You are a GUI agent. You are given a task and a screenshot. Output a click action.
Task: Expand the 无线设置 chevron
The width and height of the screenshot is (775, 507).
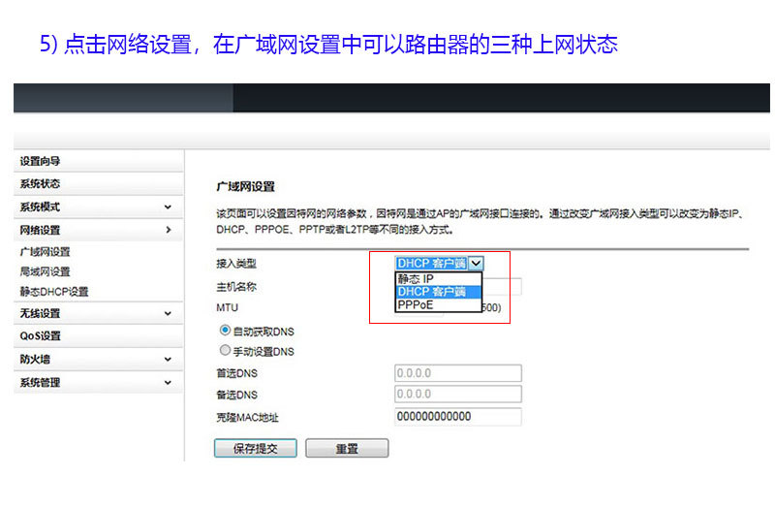tap(168, 314)
